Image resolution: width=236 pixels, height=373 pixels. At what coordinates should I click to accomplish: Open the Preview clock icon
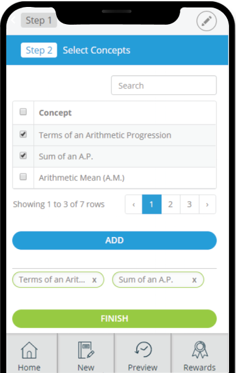click(x=143, y=350)
